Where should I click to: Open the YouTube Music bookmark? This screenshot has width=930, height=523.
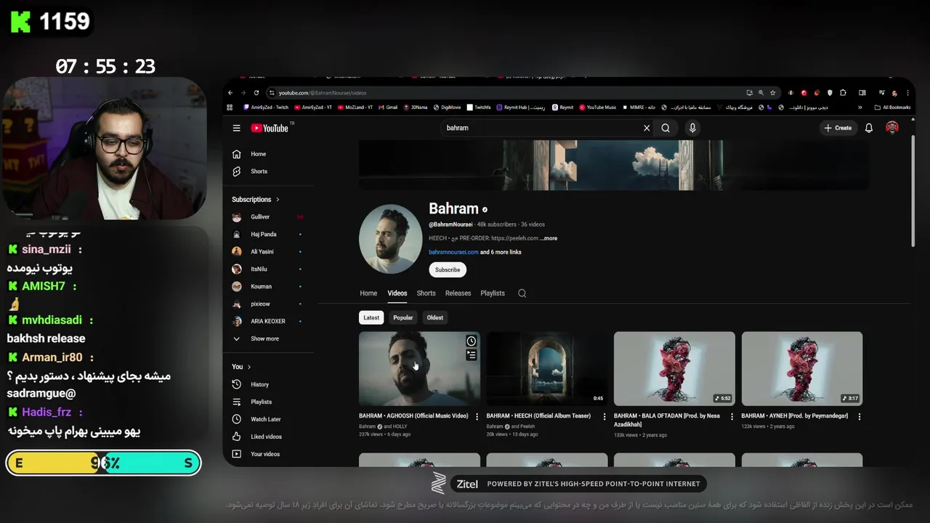pos(597,108)
